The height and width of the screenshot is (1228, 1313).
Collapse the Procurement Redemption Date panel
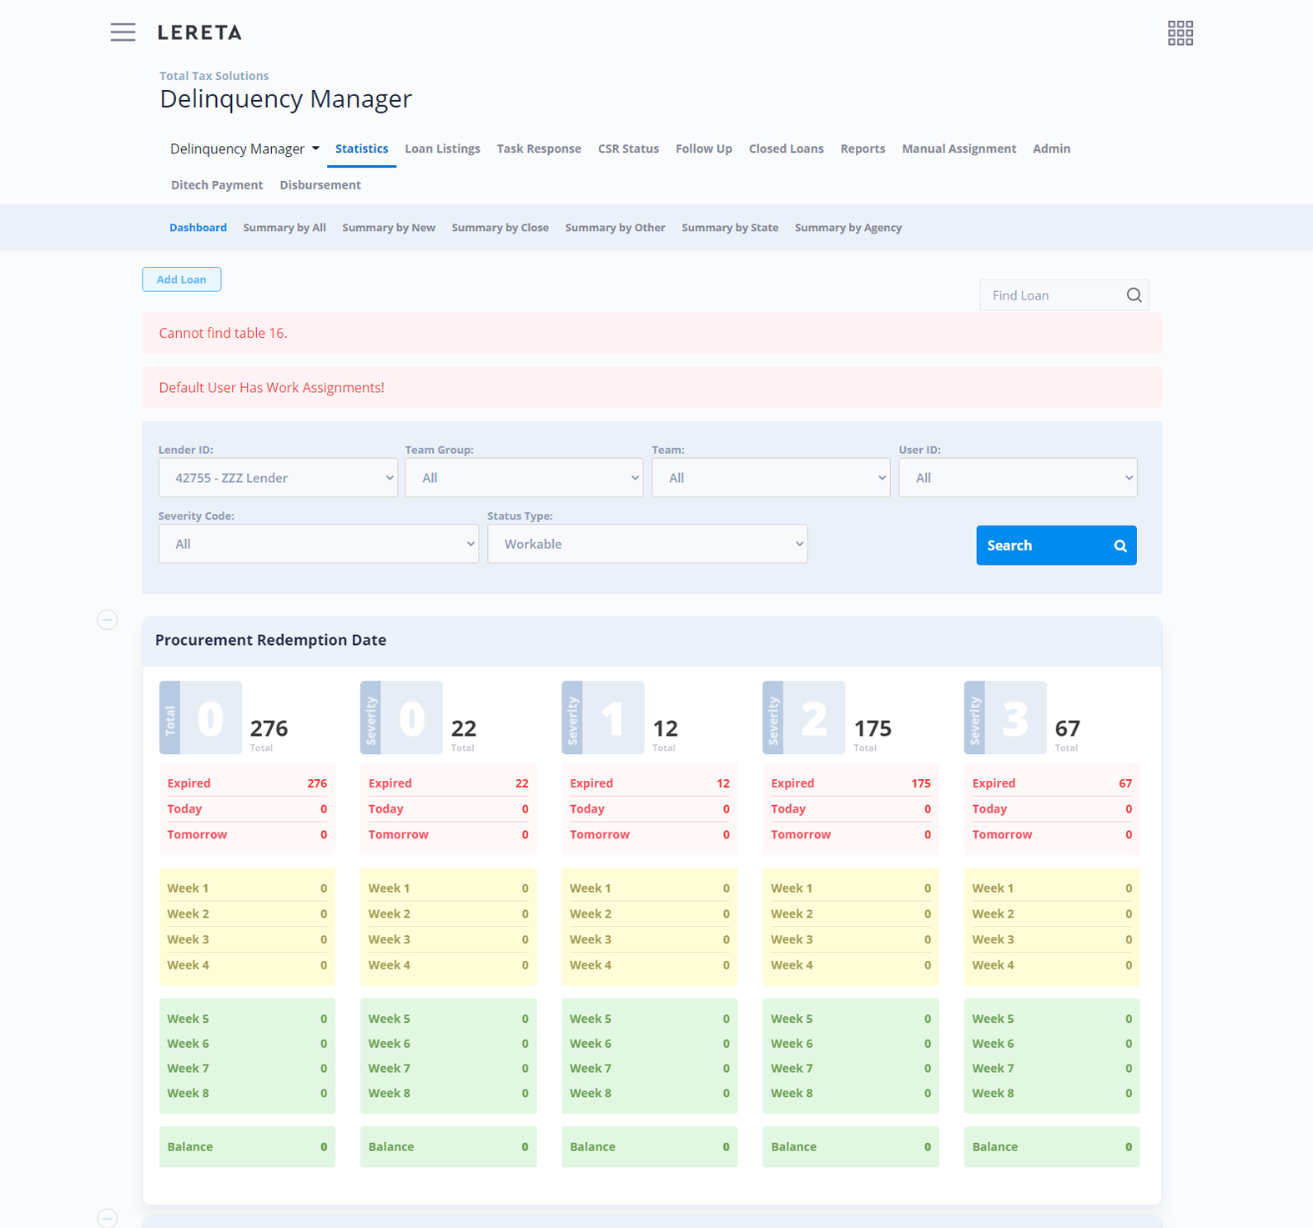[108, 620]
